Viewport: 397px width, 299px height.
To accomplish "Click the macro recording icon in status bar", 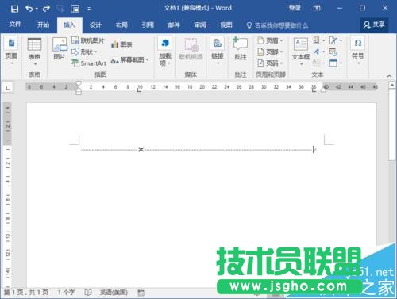I will [141, 293].
